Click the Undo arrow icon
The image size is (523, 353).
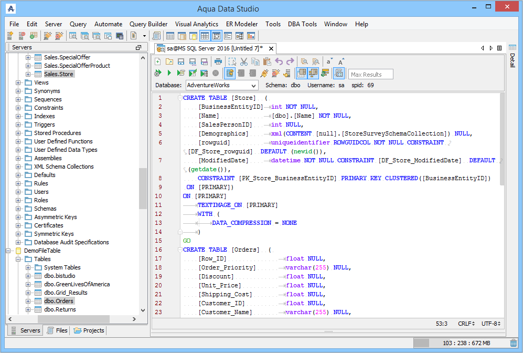coord(279,61)
